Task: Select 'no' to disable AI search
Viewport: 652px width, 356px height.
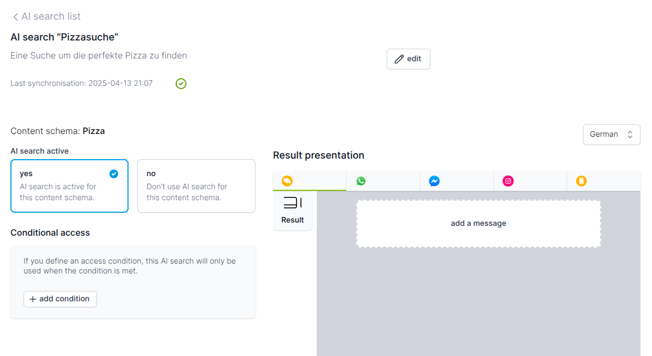Action: click(196, 186)
